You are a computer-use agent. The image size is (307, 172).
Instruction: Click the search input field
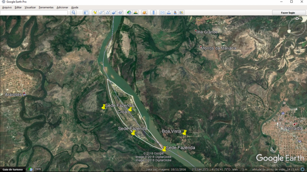click(x=34, y=13)
